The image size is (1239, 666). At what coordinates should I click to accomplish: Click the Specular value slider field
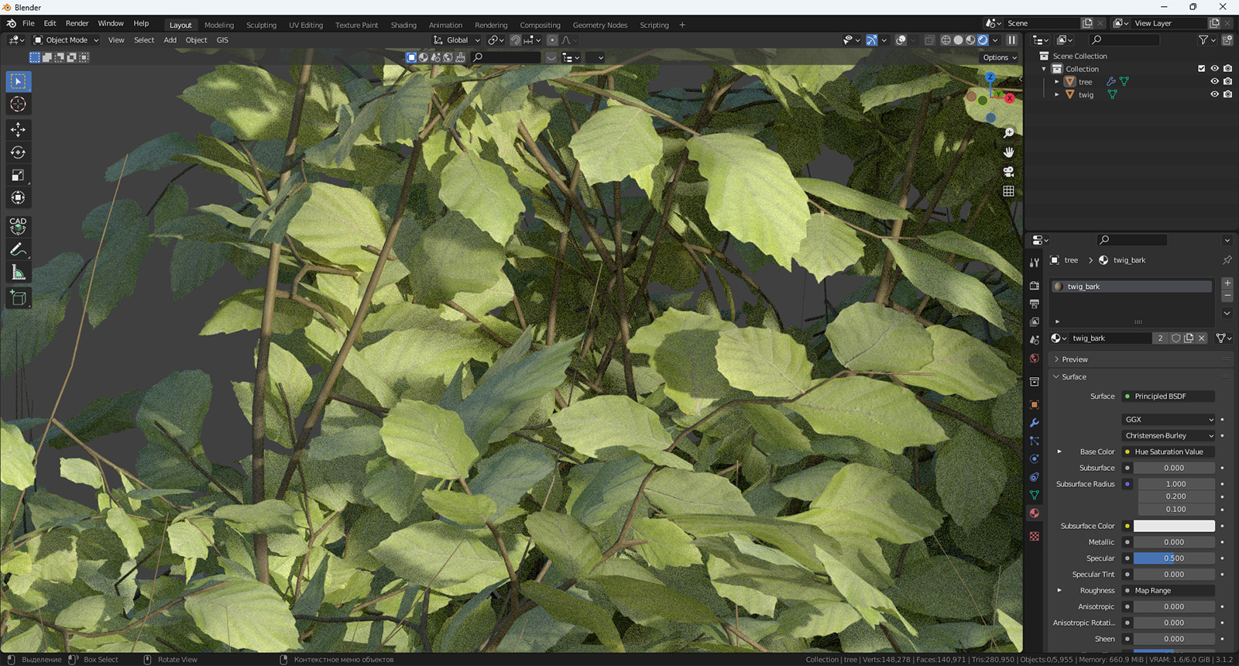tap(1174, 558)
